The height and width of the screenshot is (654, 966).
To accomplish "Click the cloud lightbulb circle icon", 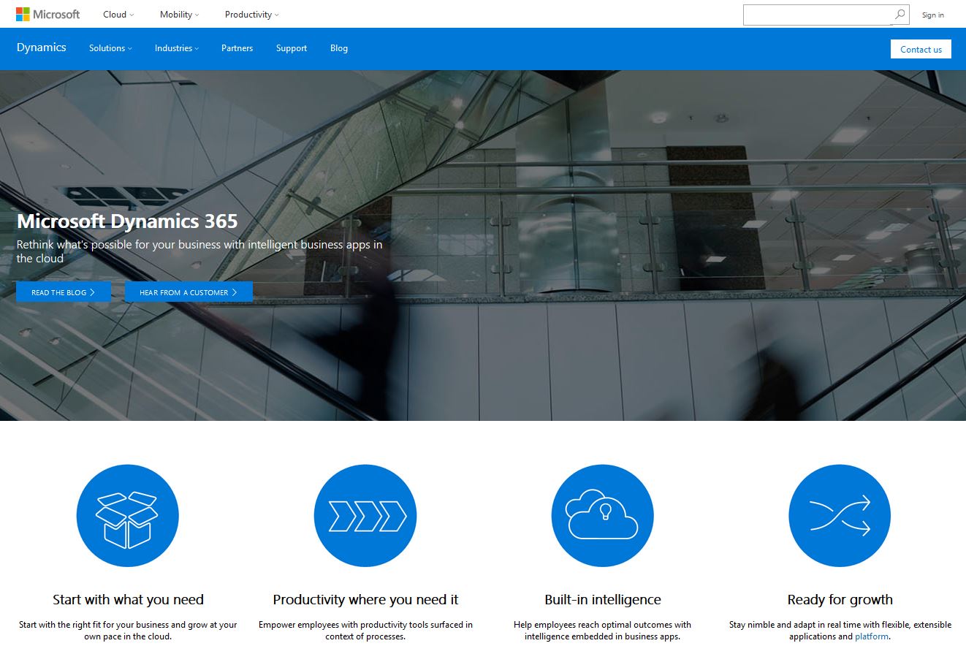I will coord(603,516).
